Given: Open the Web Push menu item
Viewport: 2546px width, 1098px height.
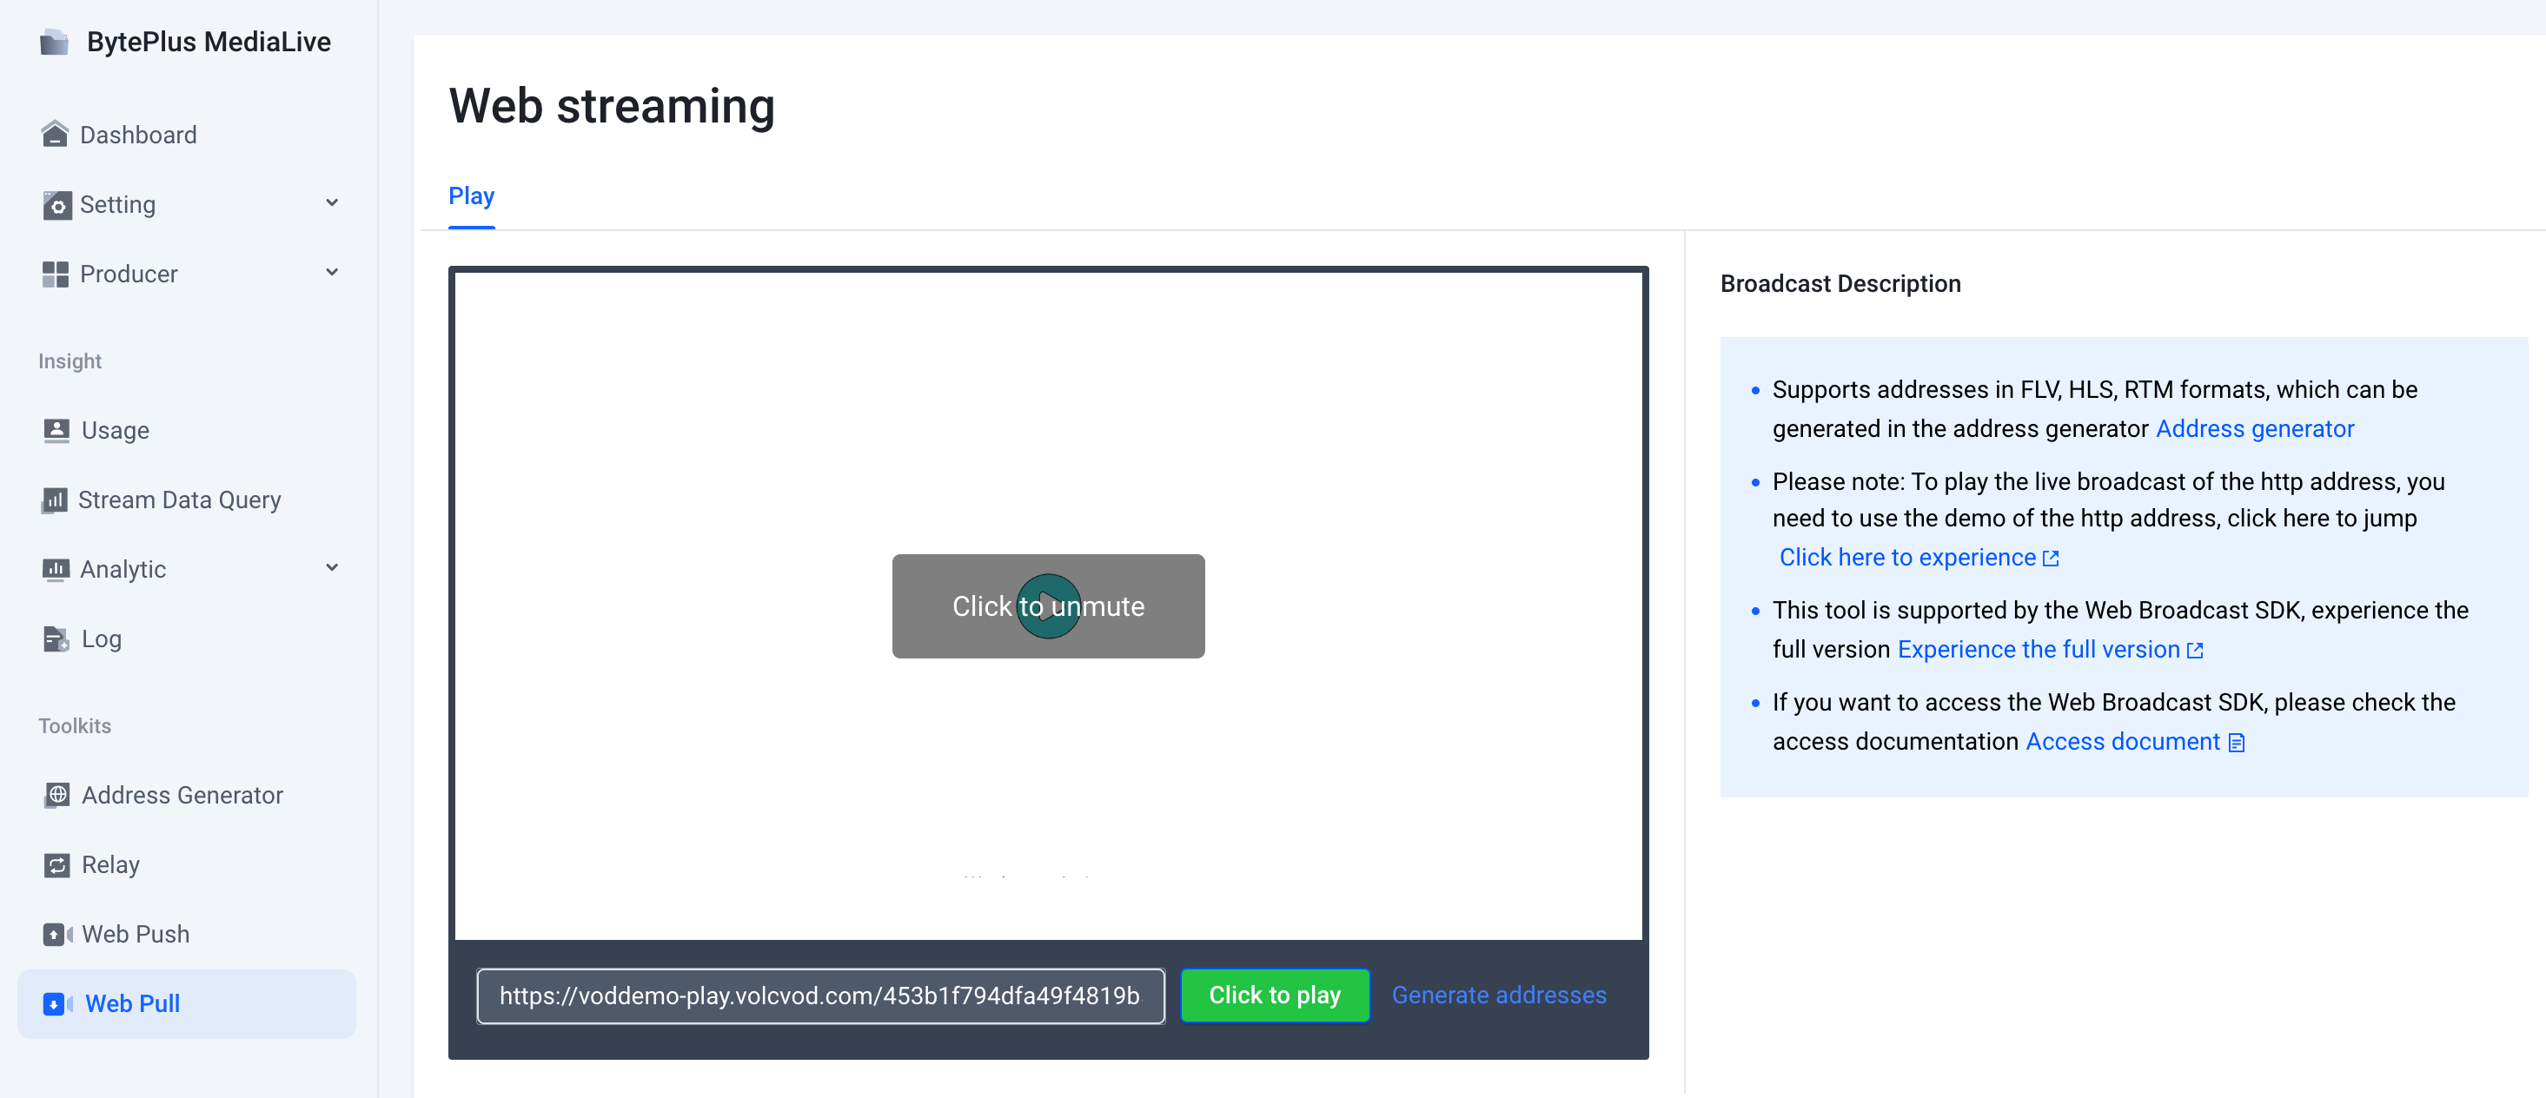Looking at the screenshot, I should pyautogui.click(x=136, y=934).
